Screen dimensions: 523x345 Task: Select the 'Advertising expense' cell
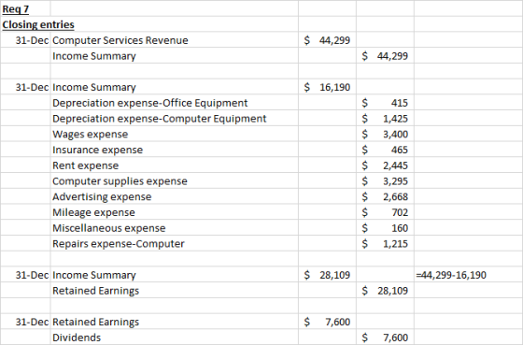pos(175,196)
